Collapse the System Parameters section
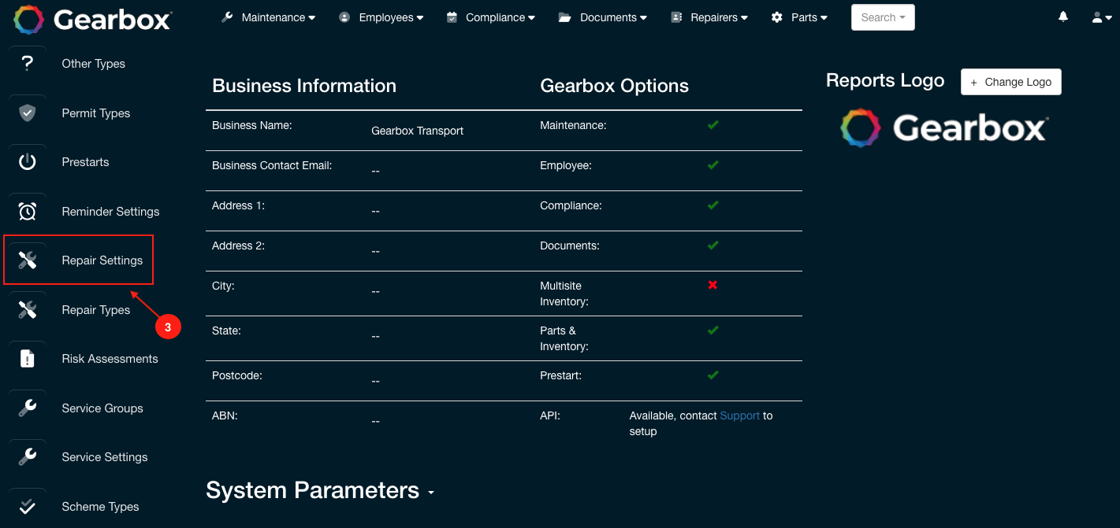 321,490
